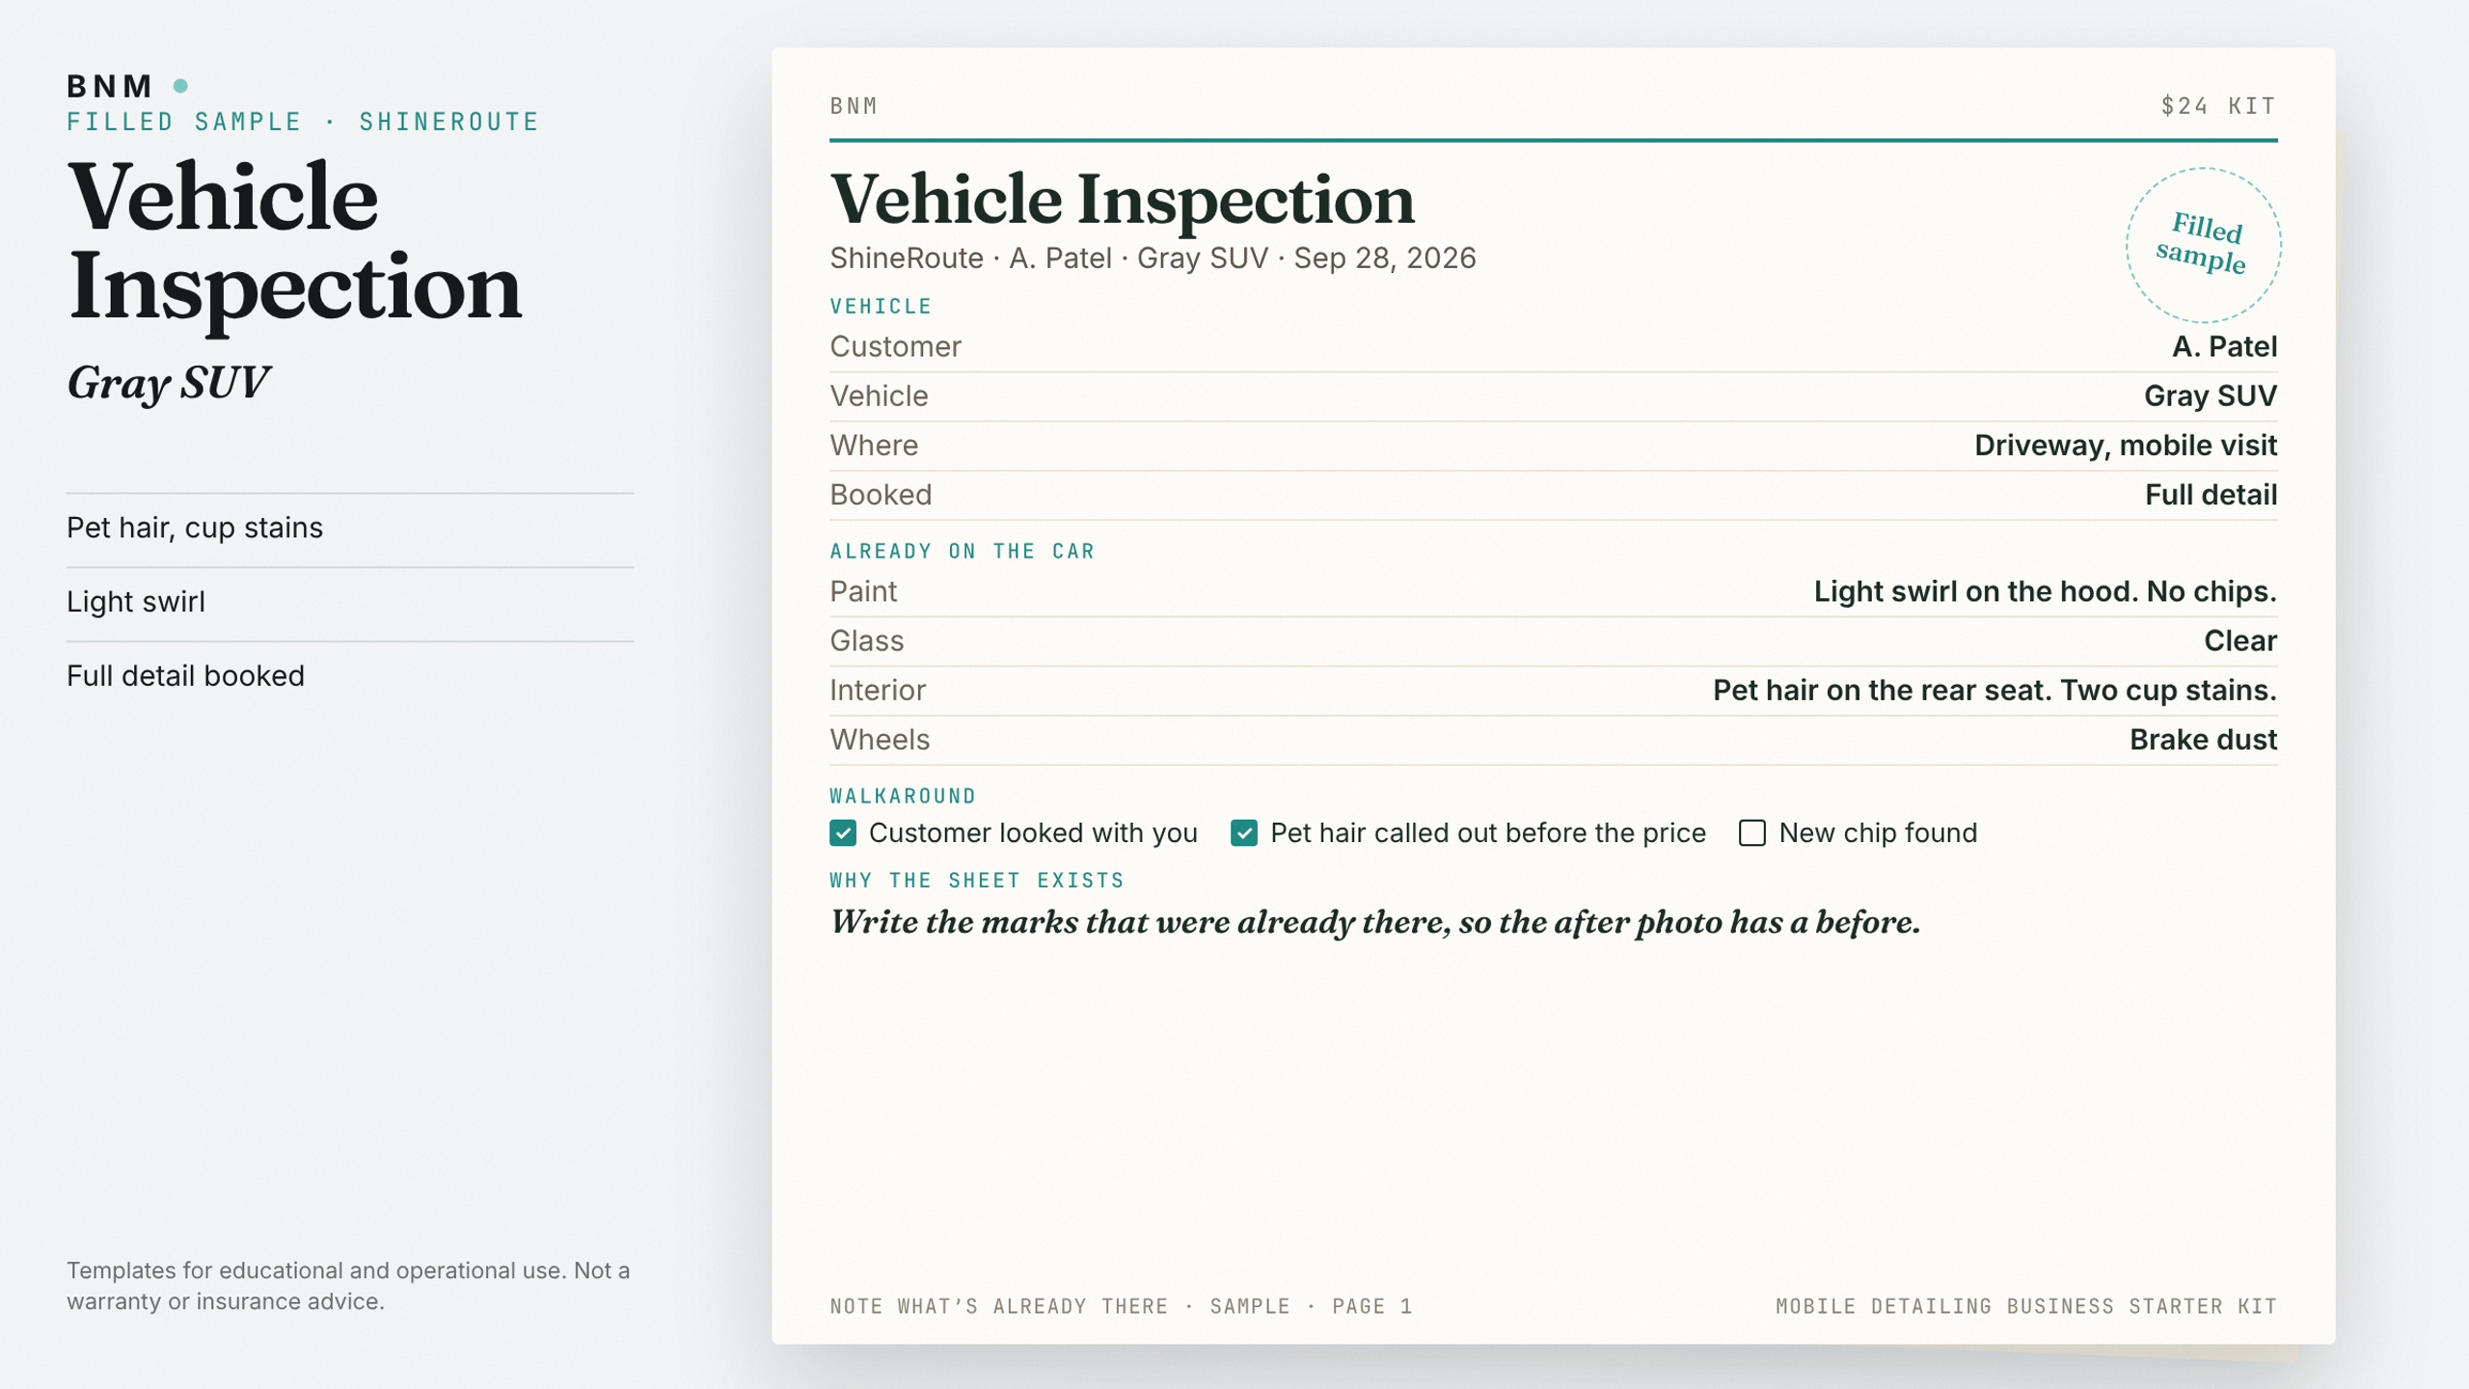Screen dimensions: 2469x1389
Task: Click the '$24 KIT' label in the sheet header
Action: pos(2218,106)
